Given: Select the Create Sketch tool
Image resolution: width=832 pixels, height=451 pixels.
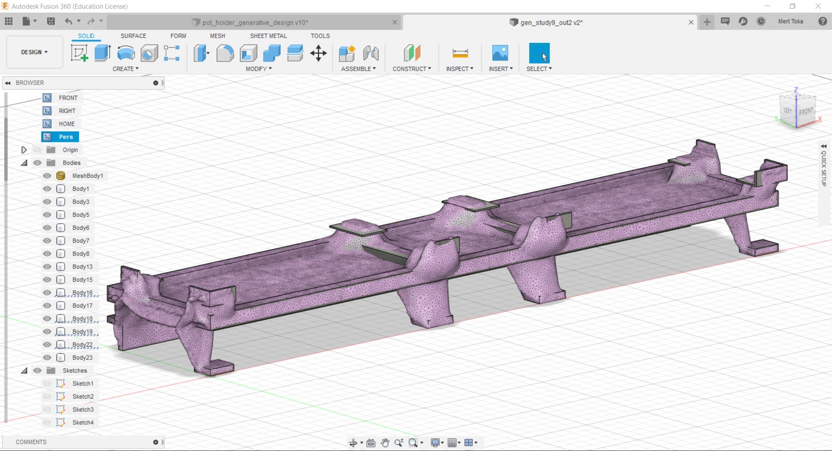Looking at the screenshot, I should pyautogui.click(x=79, y=53).
